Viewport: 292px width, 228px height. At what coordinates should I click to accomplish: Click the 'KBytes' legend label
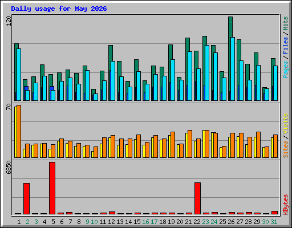click(x=285, y=205)
